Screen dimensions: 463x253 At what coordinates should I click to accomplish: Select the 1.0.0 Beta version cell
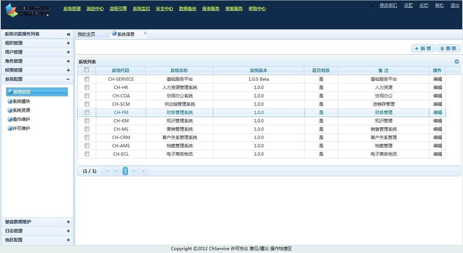click(x=259, y=79)
